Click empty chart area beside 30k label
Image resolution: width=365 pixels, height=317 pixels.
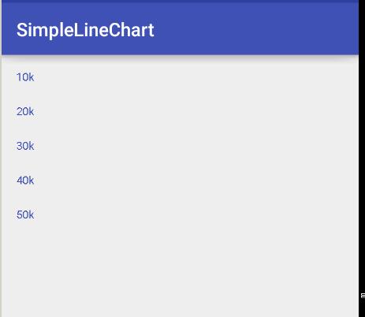tap(196, 146)
